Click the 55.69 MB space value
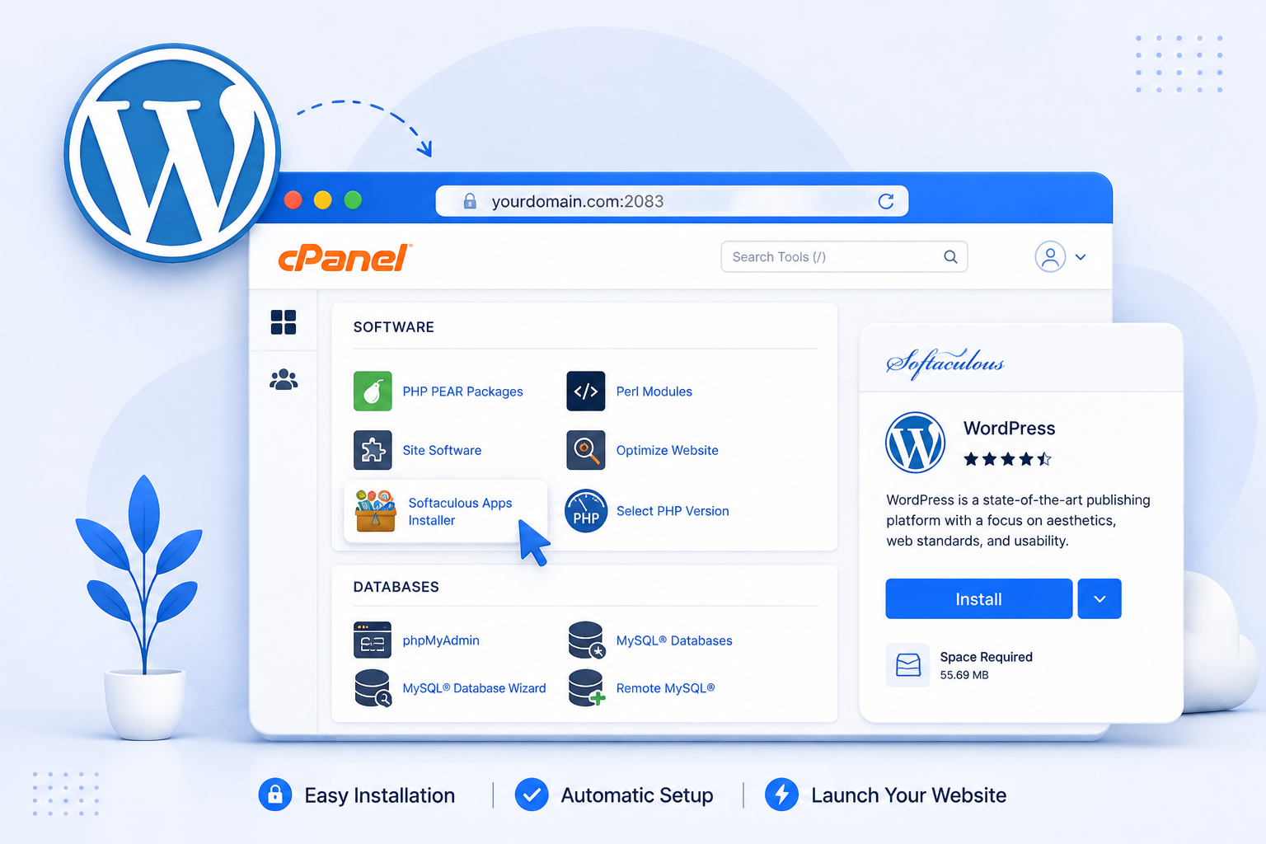 (x=964, y=675)
